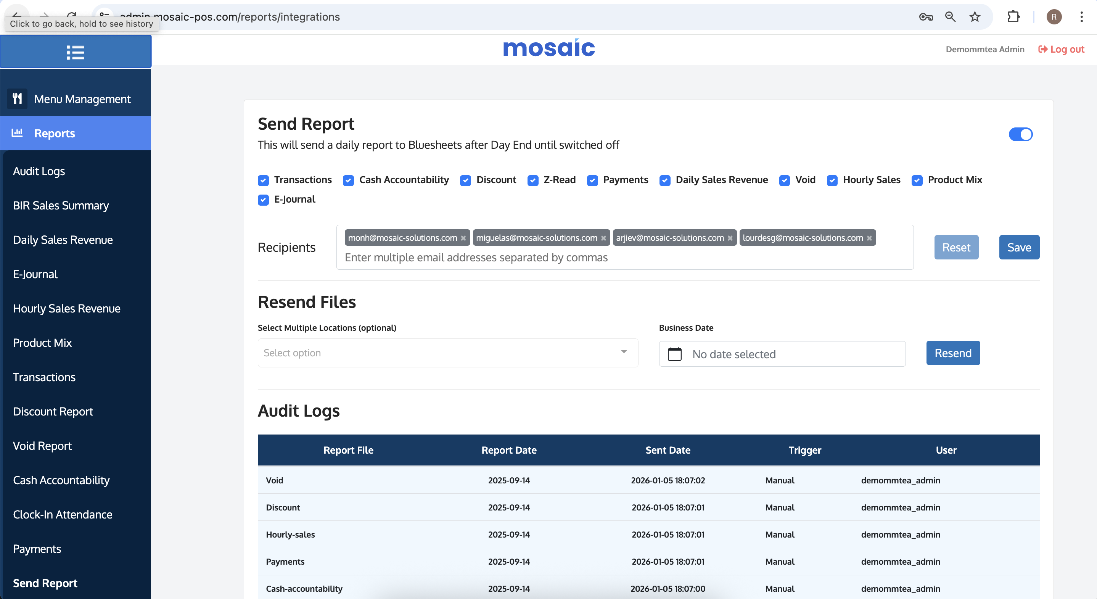
Task: Open browser extensions puzzle icon
Action: coord(1013,17)
